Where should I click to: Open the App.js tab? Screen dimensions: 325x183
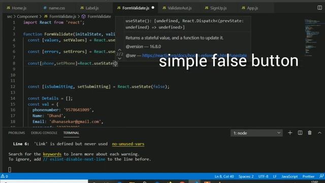[x=250, y=8]
